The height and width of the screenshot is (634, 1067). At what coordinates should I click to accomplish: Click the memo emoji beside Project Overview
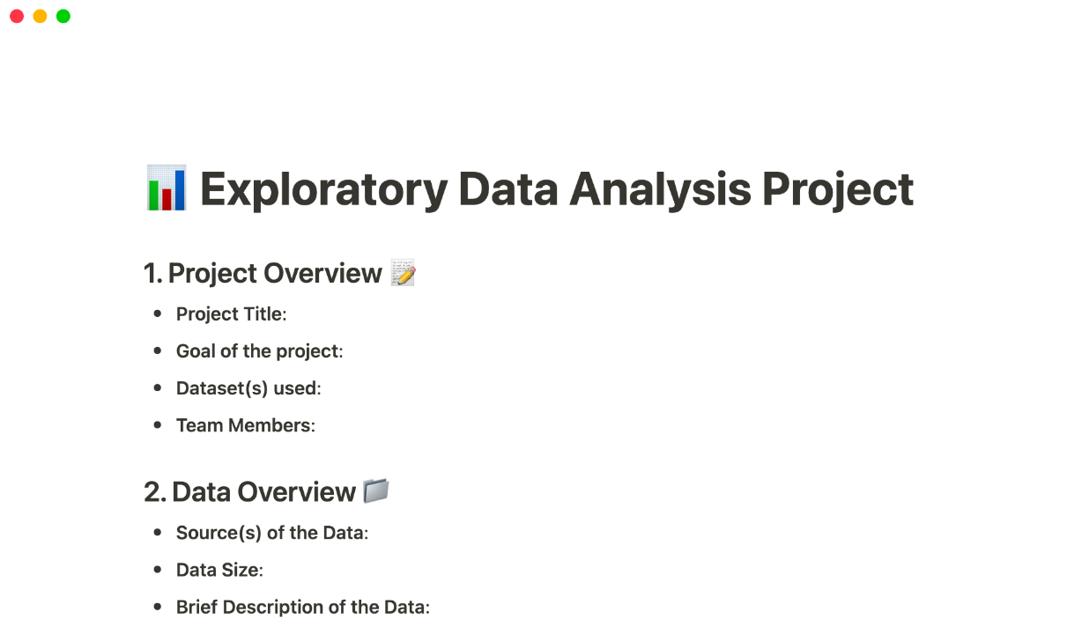pos(403,273)
